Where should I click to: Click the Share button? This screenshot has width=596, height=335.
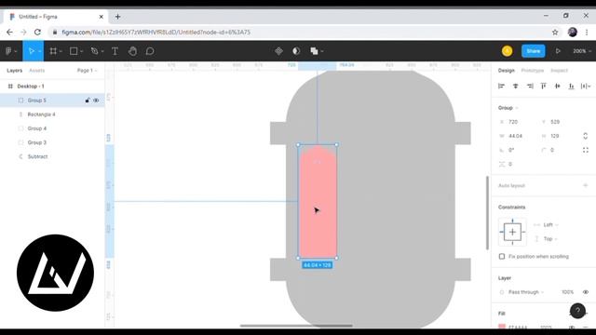534,51
